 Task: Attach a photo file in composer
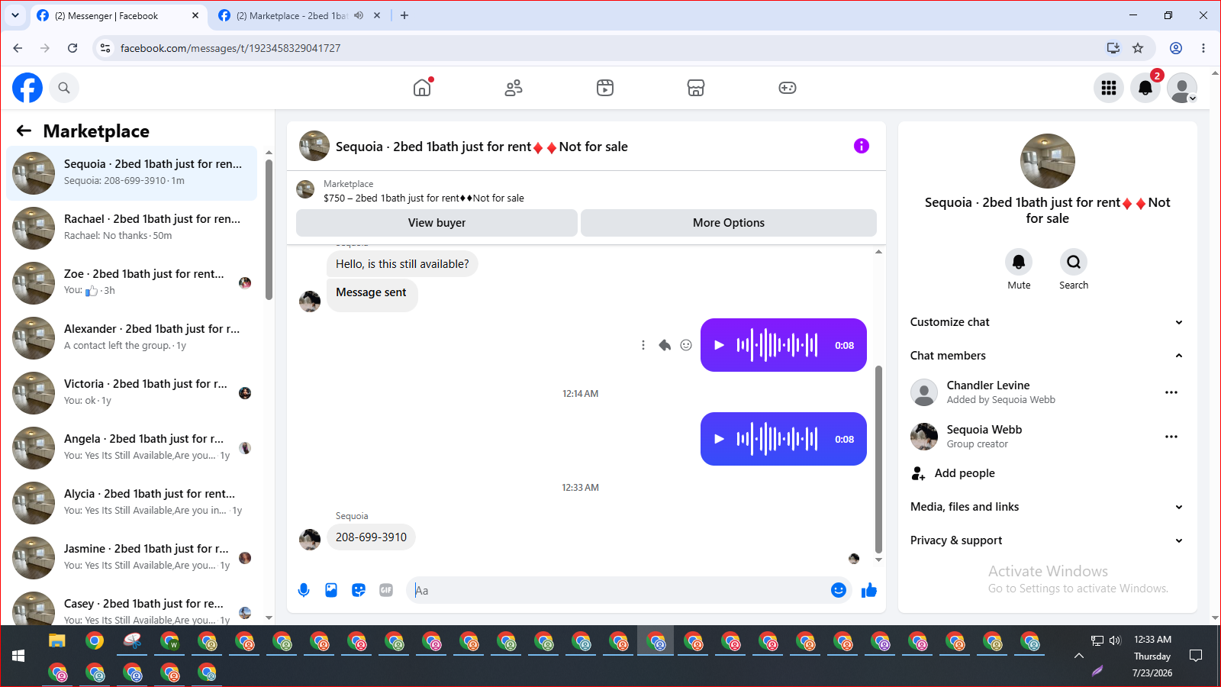331,590
